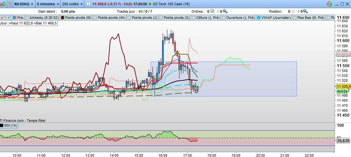Toggle the Ouverture (J, Pré) checkbox
351x157 pixels.
pos(224,18)
